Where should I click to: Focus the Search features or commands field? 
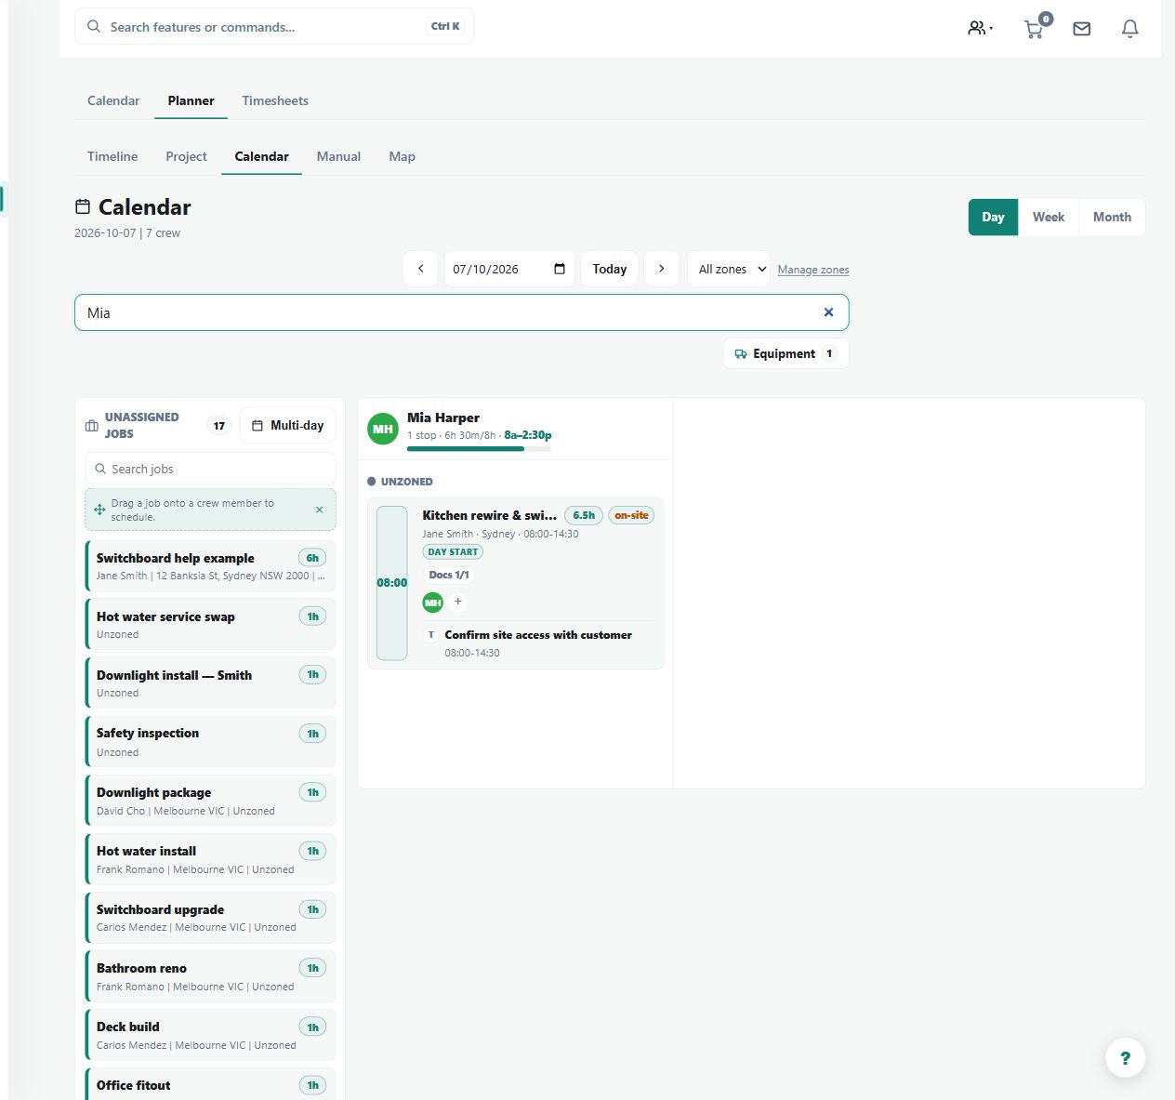(274, 27)
